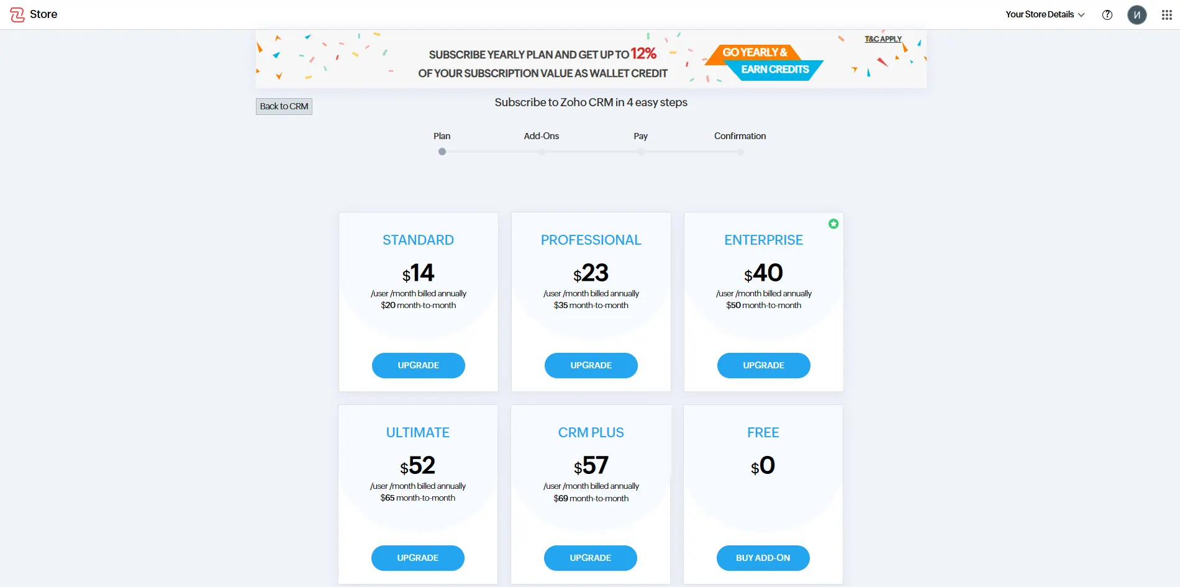Click the $23 Professional price
Viewport: 1180px width, 587px height.
click(x=591, y=273)
